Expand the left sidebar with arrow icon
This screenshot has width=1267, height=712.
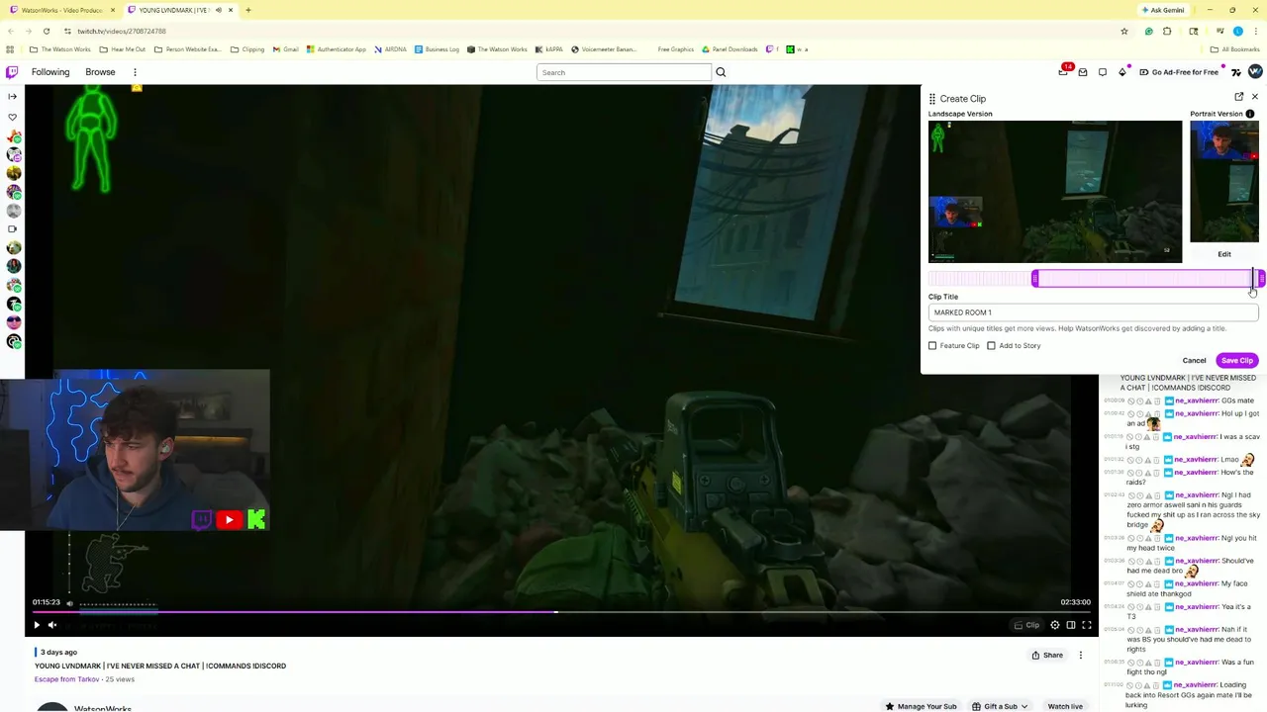point(12,96)
